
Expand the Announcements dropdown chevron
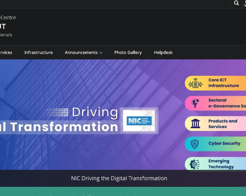(x=101, y=53)
